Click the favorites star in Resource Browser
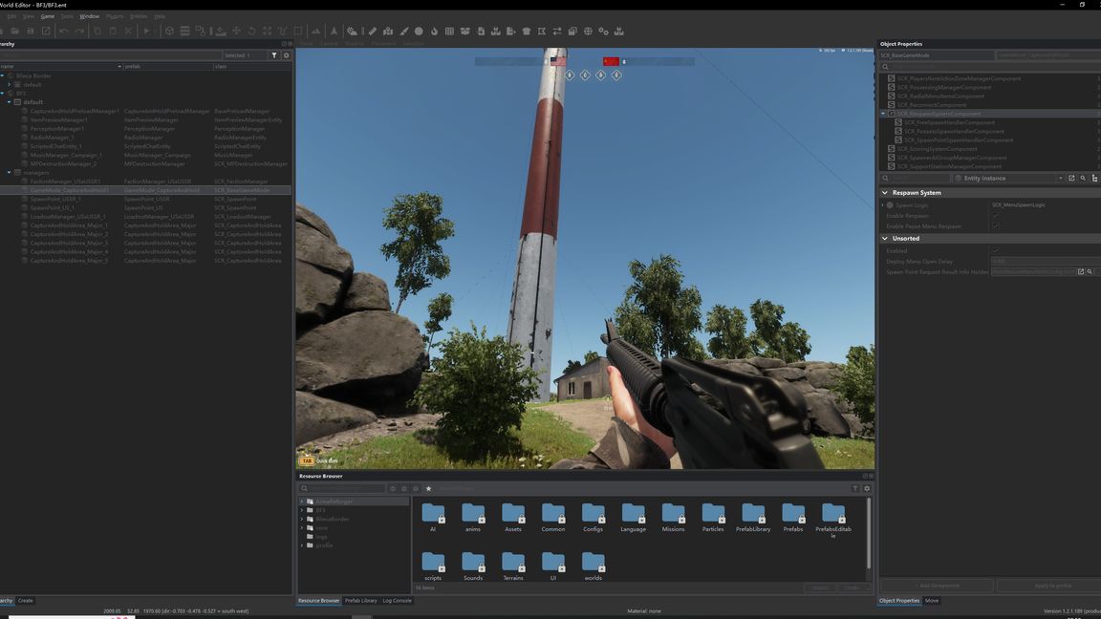 [428, 488]
